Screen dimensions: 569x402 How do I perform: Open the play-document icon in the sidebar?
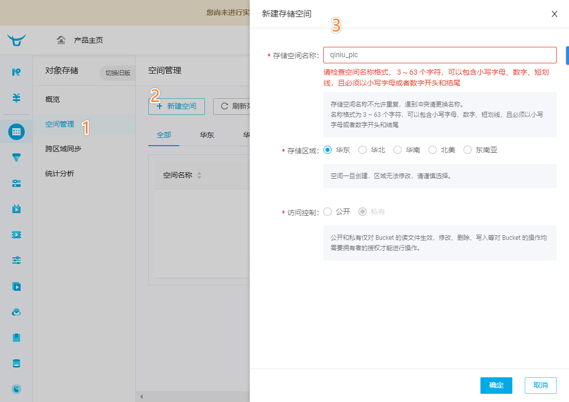pyautogui.click(x=16, y=286)
